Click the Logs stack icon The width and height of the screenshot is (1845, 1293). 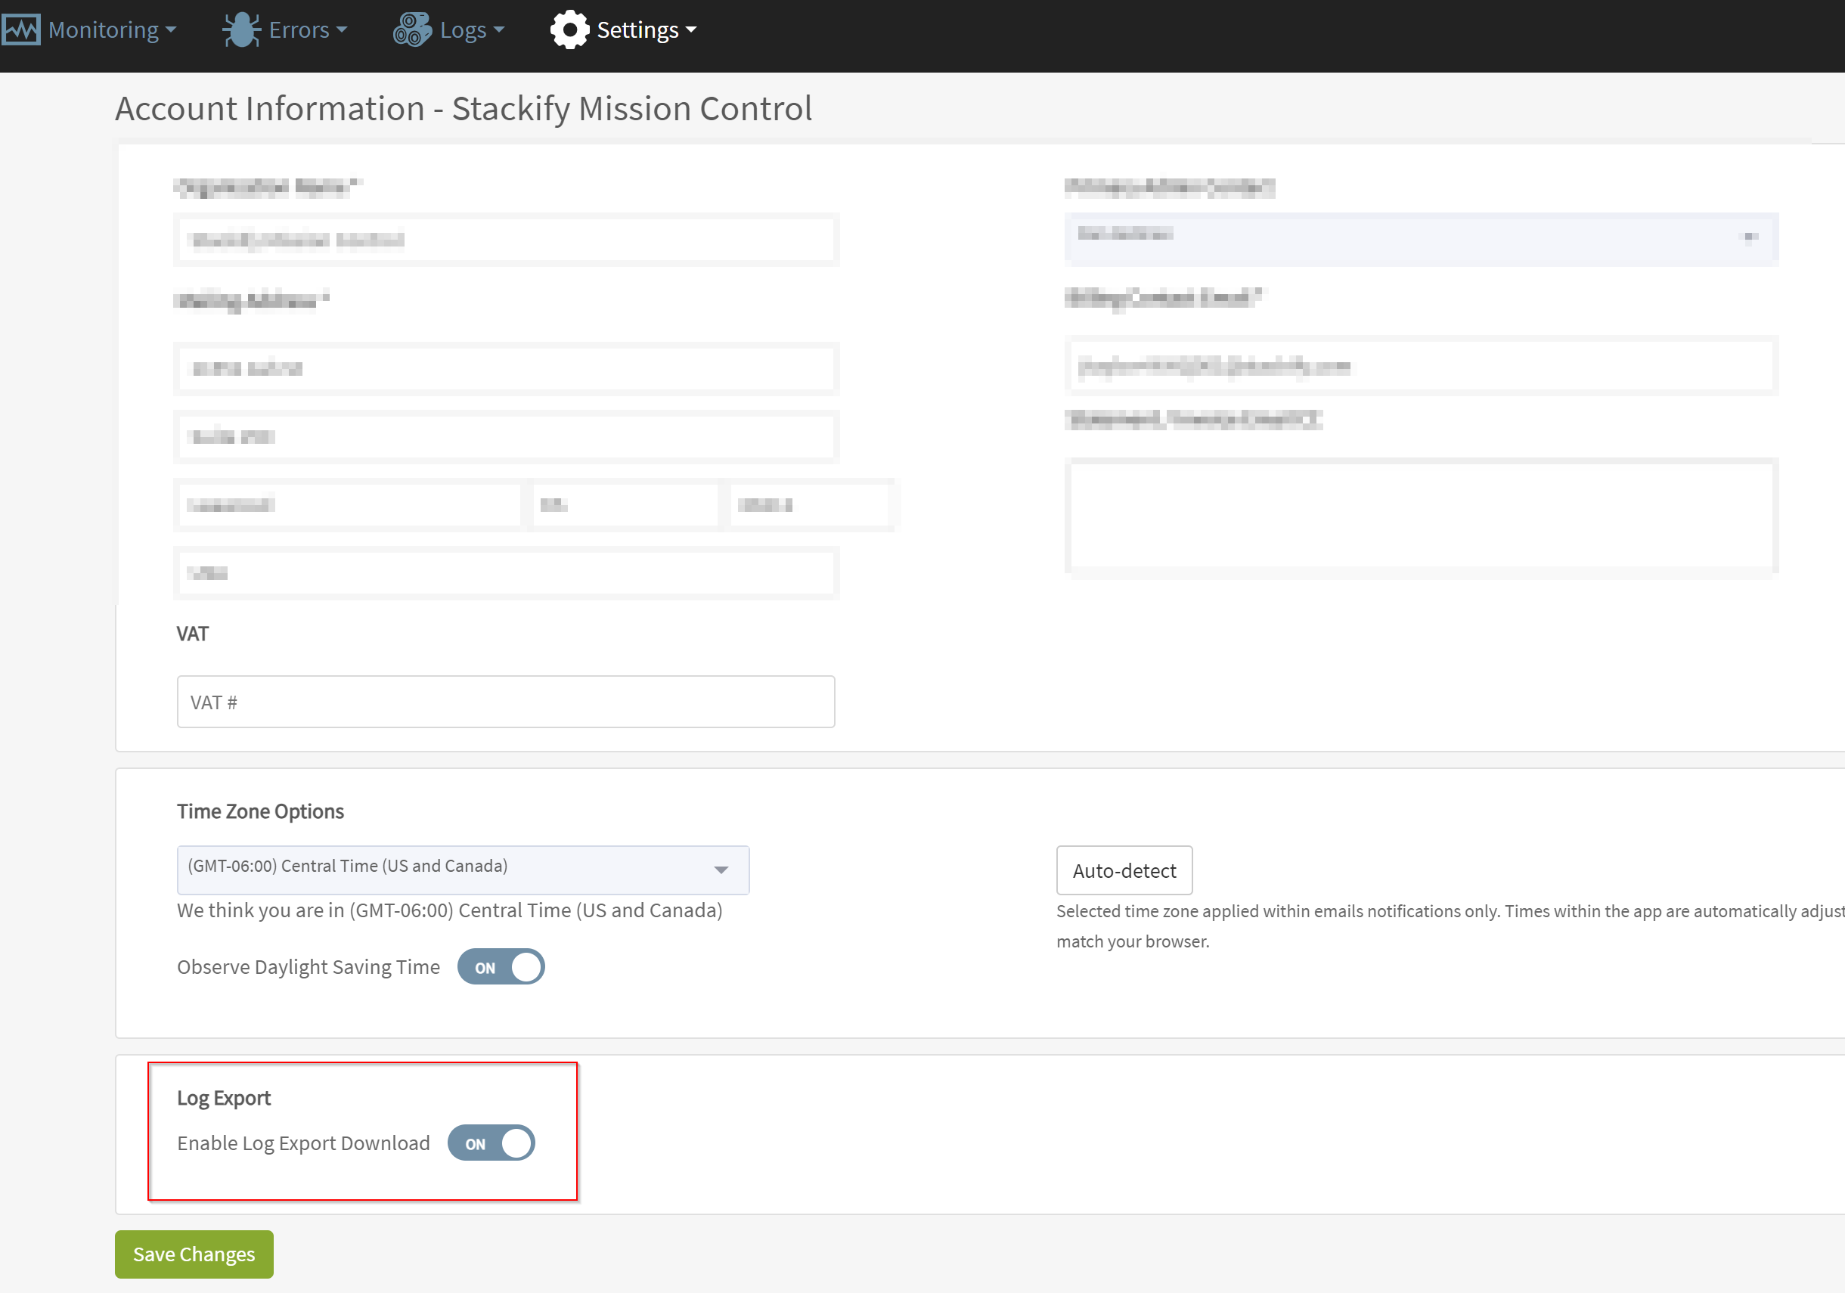pyautogui.click(x=412, y=29)
